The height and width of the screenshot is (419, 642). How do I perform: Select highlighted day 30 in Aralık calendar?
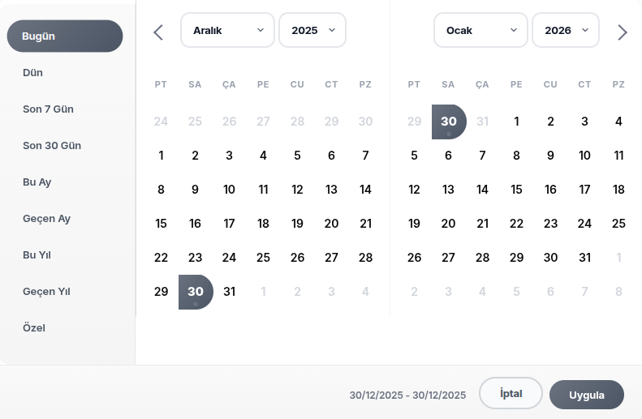click(196, 292)
